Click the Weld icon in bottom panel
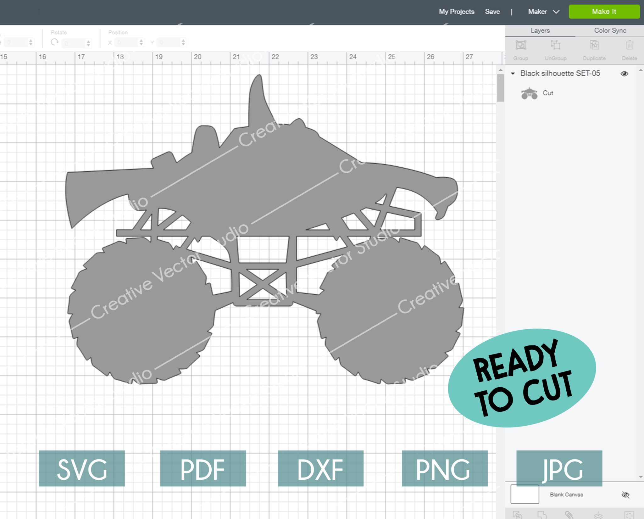The image size is (644, 519). click(x=541, y=515)
